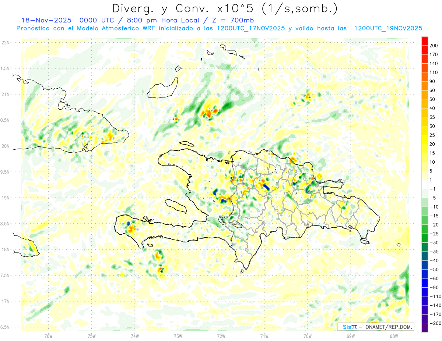Click the 6.5N latitude label
The height and width of the screenshot is (341, 442).
5,327
